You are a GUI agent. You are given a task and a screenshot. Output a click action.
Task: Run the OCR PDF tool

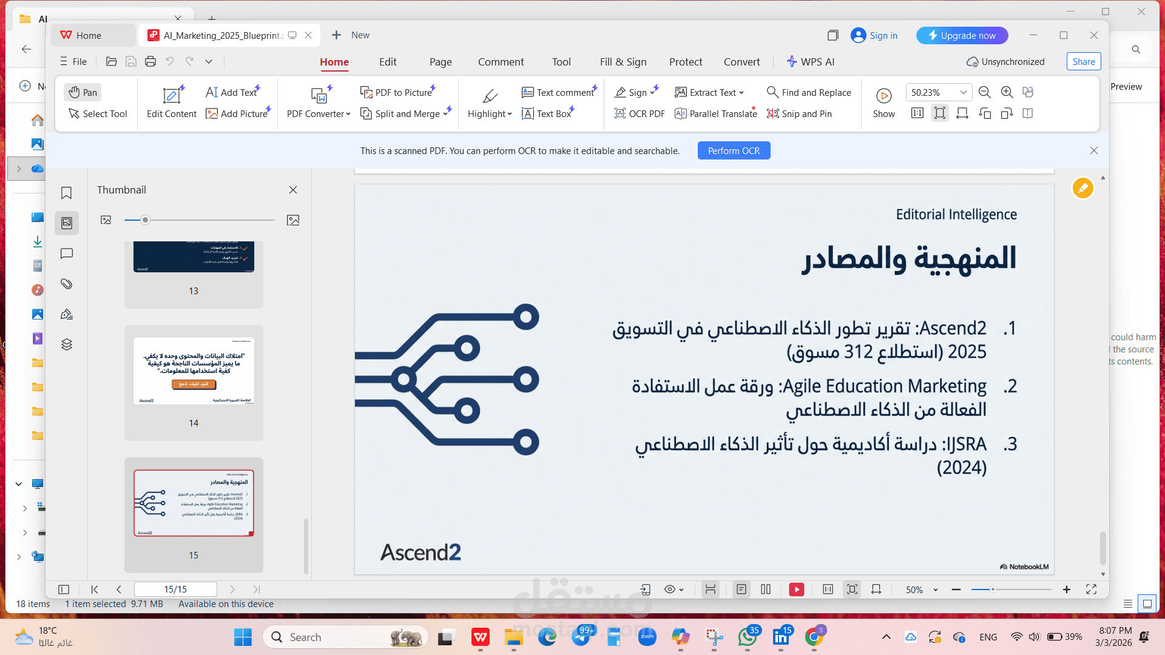click(640, 113)
